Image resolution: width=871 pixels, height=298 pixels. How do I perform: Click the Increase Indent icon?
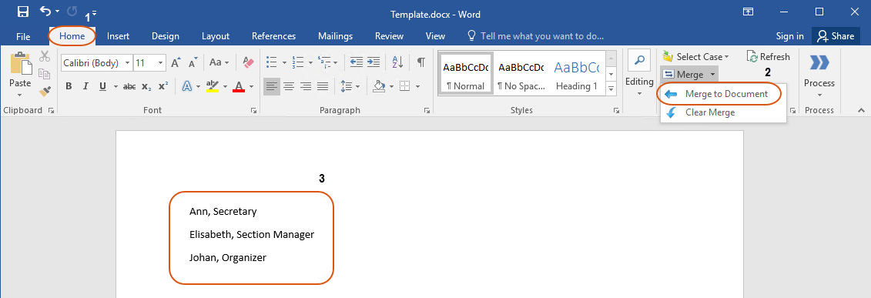pyautogui.click(x=374, y=62)
